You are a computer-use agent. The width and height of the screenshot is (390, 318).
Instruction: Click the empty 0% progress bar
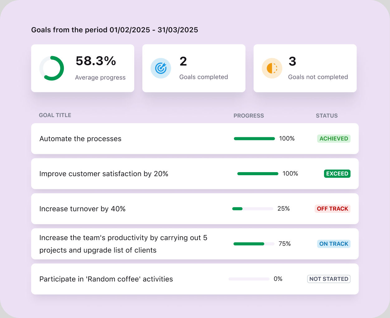[x=249, y=279]
